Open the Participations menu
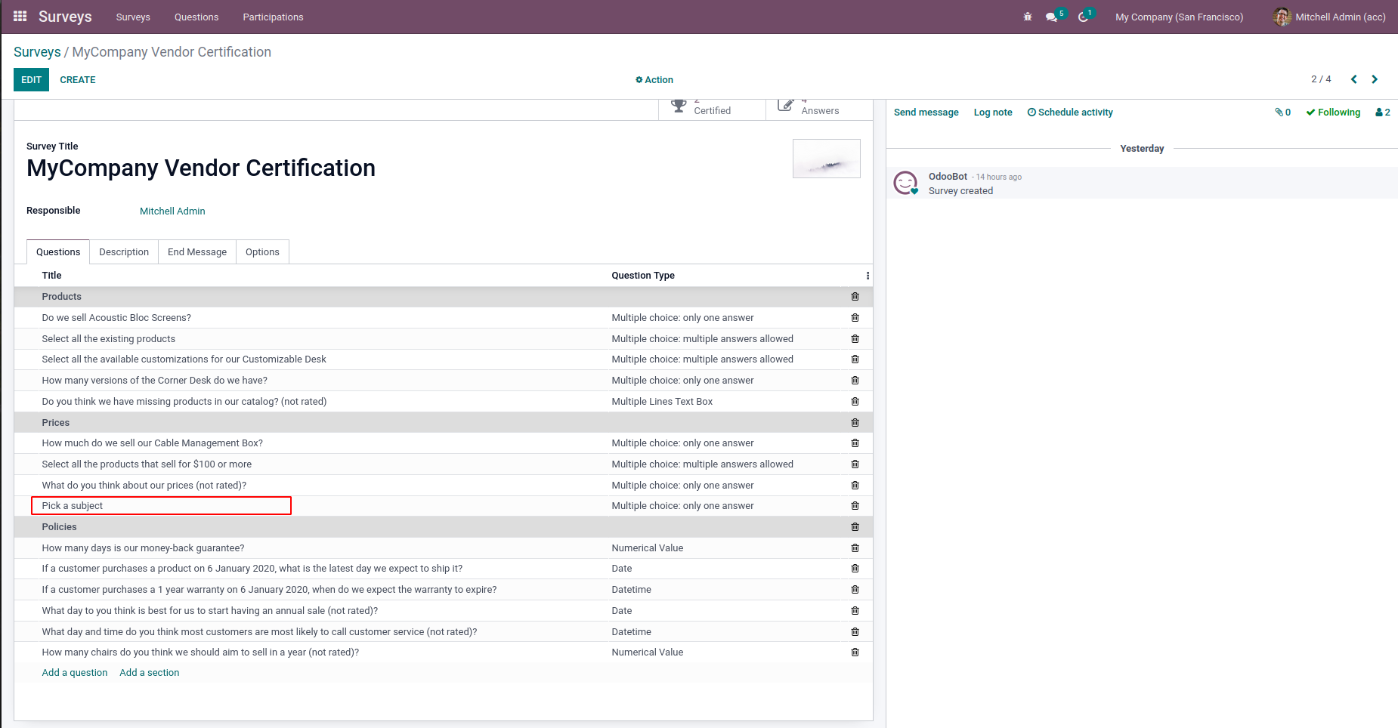1398x728 pixels. [x=273, y=17]
